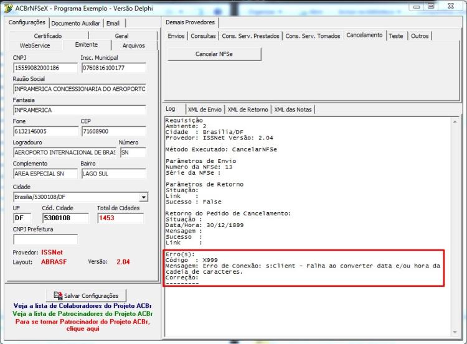Click the 'Cidade : Brasilia/DF' log line

click(204, 132)
